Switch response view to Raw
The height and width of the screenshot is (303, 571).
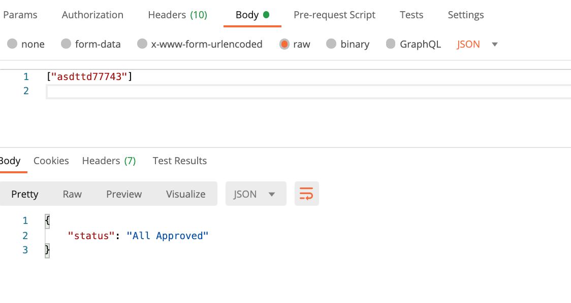tap(72, 194)
